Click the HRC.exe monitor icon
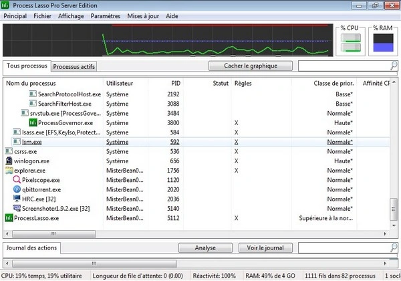 click(17, 199)
